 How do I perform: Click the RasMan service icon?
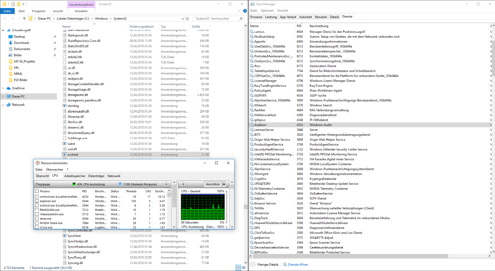252,110
